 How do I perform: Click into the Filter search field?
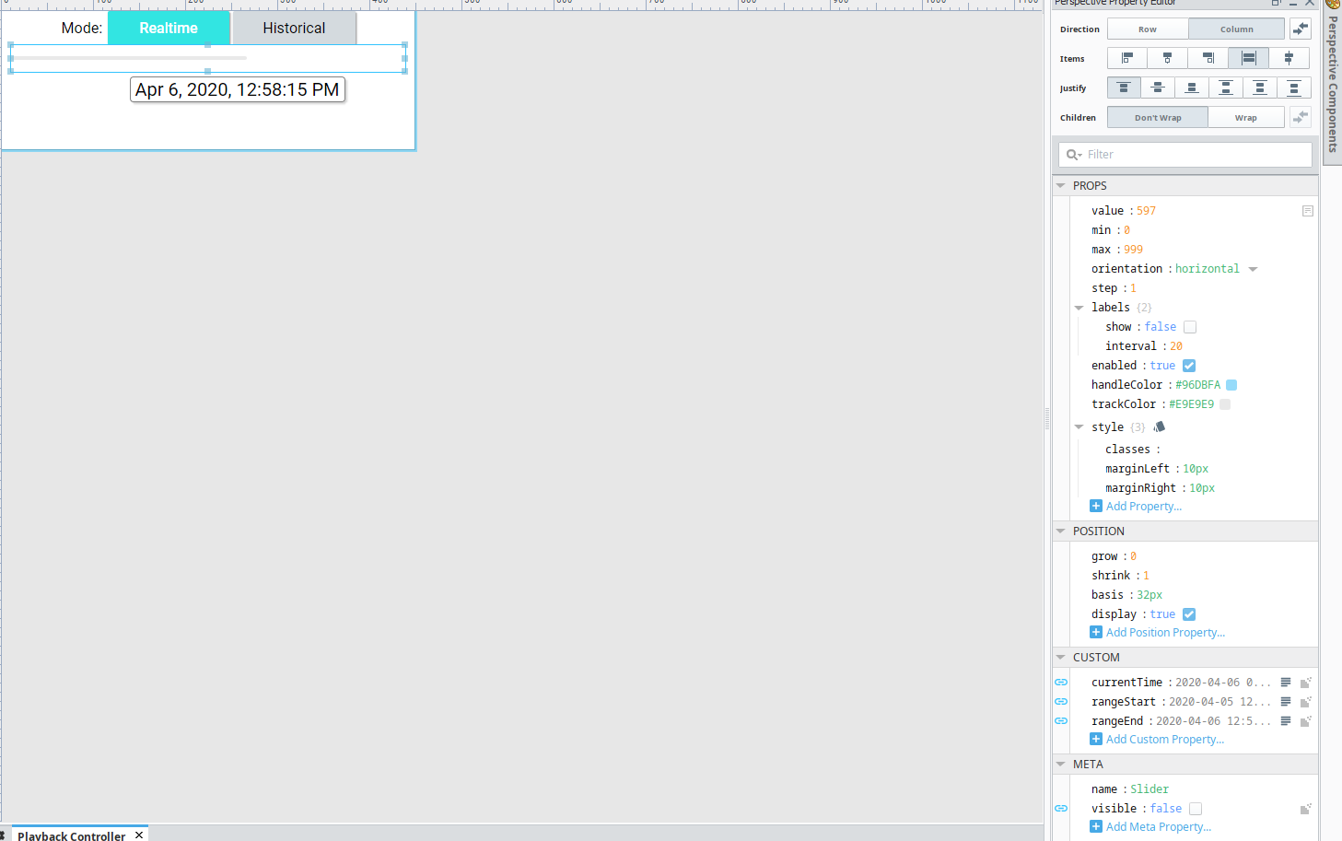[x=1185, y=155]
